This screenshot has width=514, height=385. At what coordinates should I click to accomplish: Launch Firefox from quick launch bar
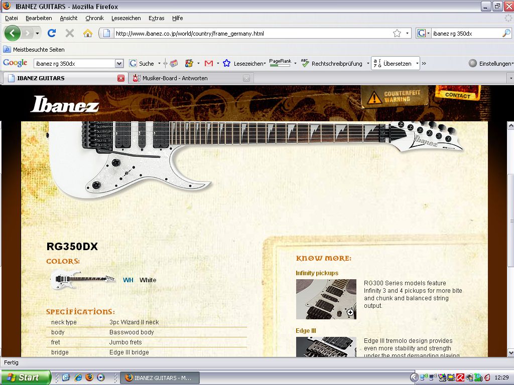coord(89,377)
